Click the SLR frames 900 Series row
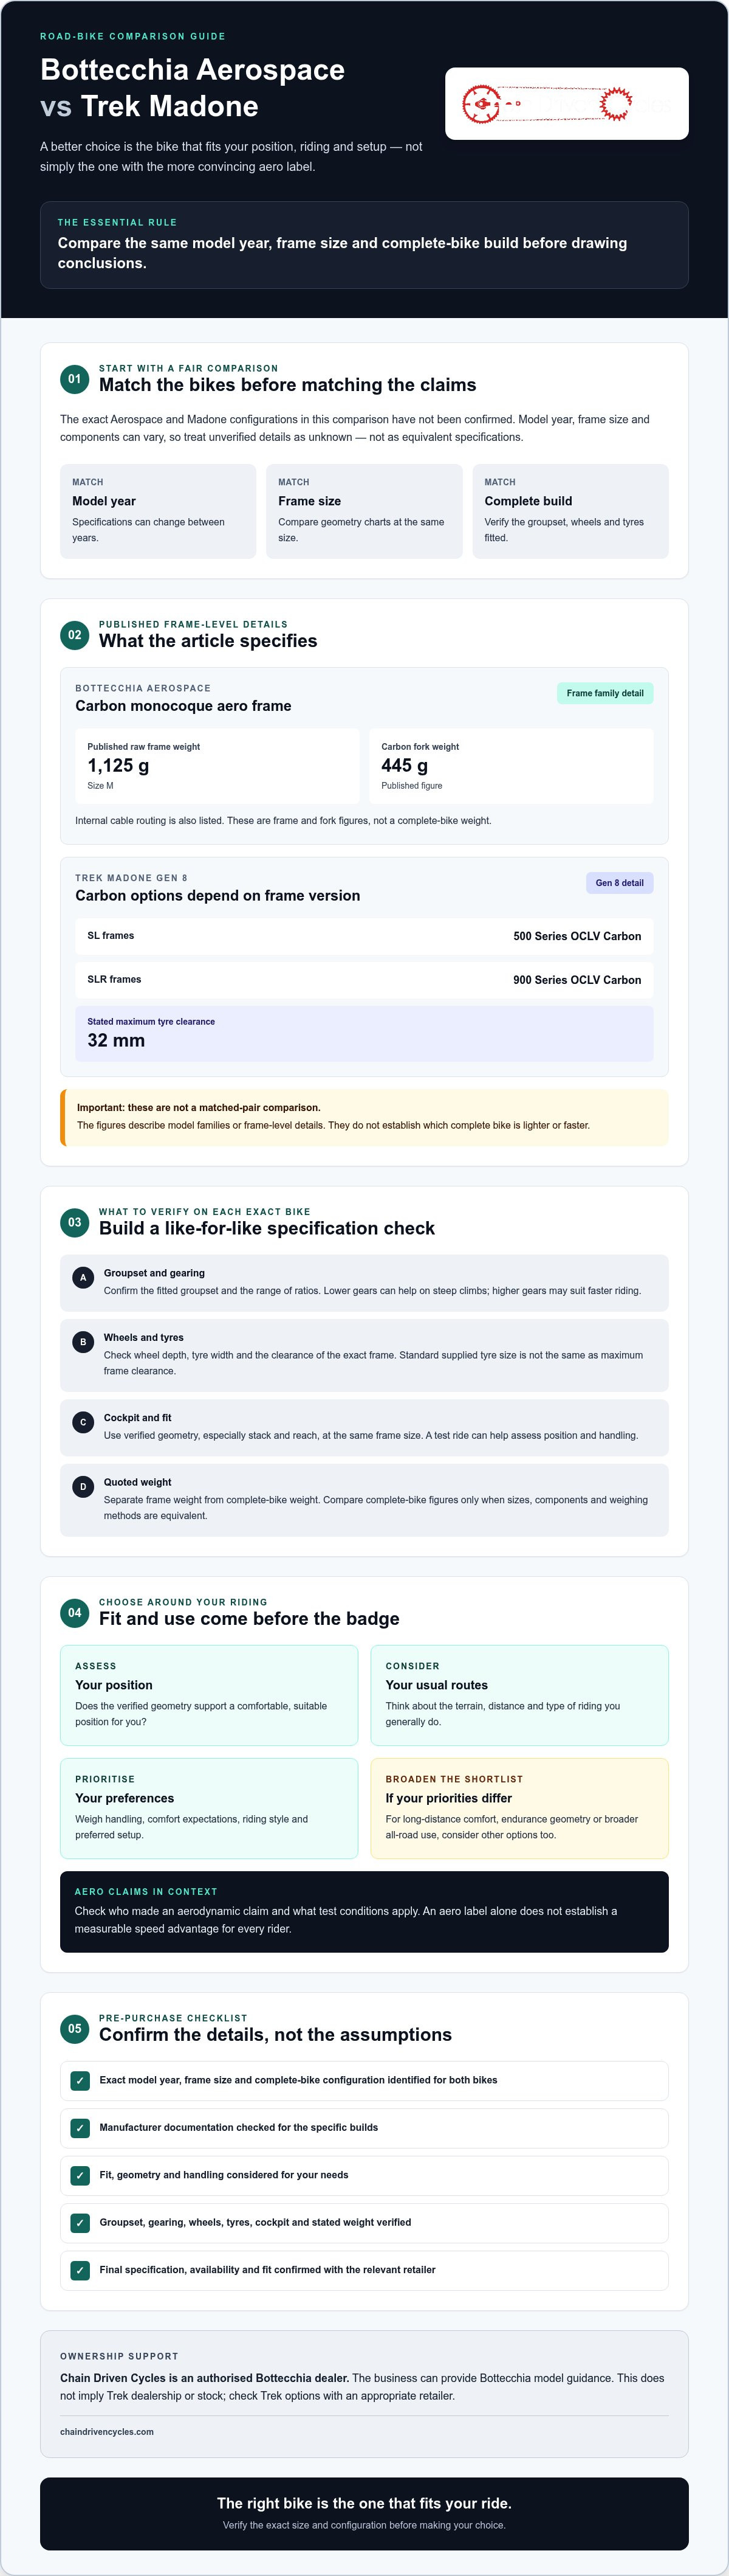Screen dimensions: 729x2576 click(364, 980)
